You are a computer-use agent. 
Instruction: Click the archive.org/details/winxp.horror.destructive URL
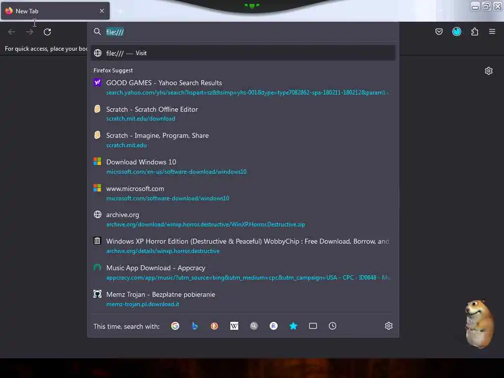pyautogui.click(x=163, y=251)
